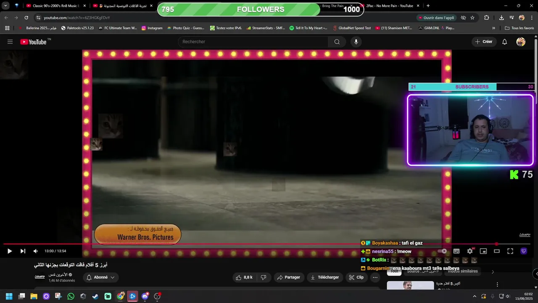Open the browser extensions puzzle icon
The height and width of the screenshot is (303, 538).
click(x=486, y=18)
